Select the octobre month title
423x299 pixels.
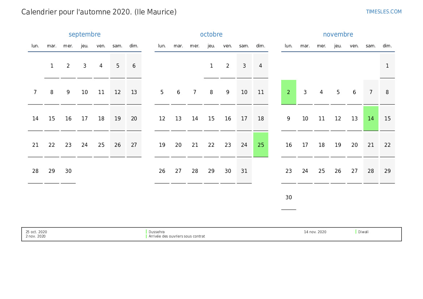point(211,34)
